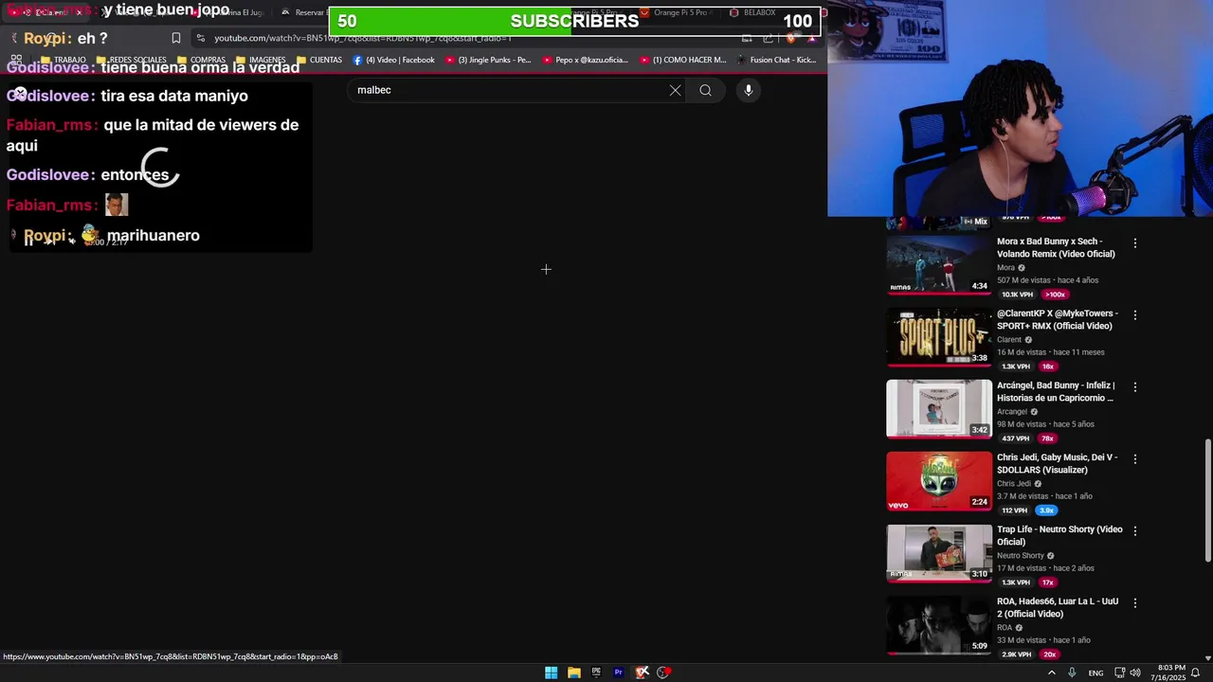Open the taskbar volume control
This screenshot has height=682, width=1213.
[1135, 673]
